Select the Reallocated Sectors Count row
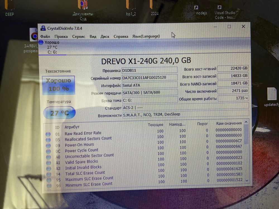The width and height of the screenshot is (279, 209). pos(144,137)
